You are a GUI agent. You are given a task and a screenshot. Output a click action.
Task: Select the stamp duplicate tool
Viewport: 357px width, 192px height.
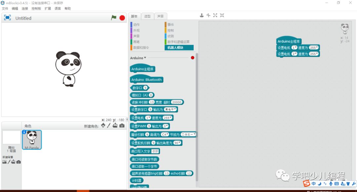(x=202, y=15)
